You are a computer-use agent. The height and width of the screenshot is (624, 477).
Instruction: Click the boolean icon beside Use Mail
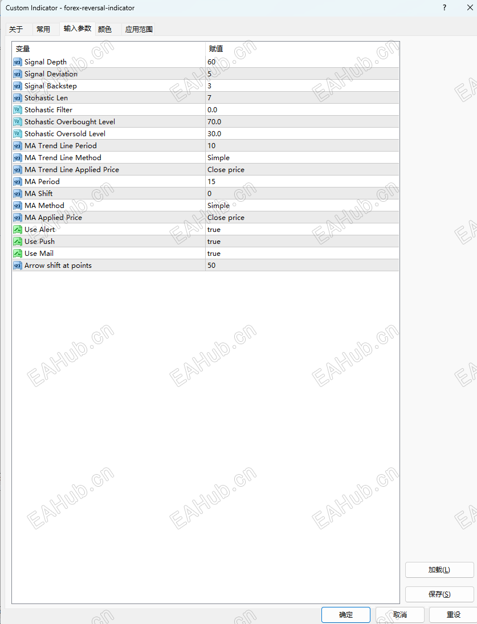click(18, 253)
